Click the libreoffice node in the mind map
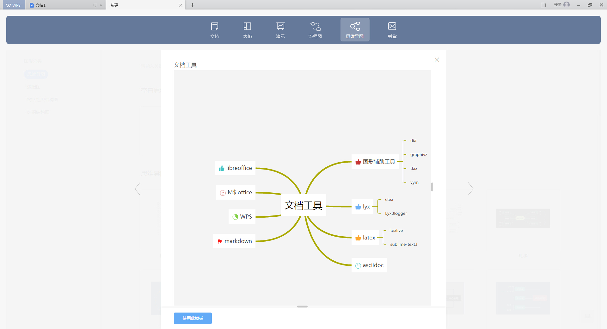This screenshot has height=329, width=607. tap(235, 168)
